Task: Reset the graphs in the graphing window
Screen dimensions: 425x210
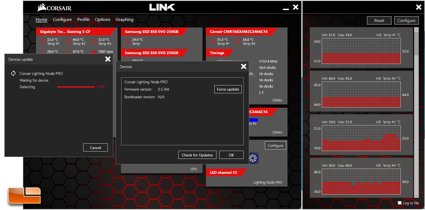Action: (x=379, y=20)
